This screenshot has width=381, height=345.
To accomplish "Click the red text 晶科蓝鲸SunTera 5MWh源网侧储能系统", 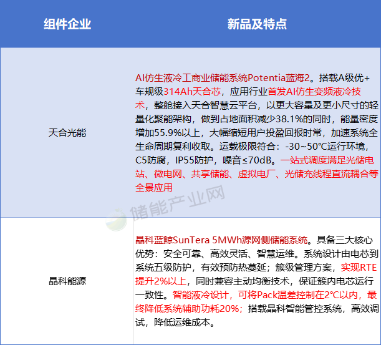I will click(x=221, y=240).
